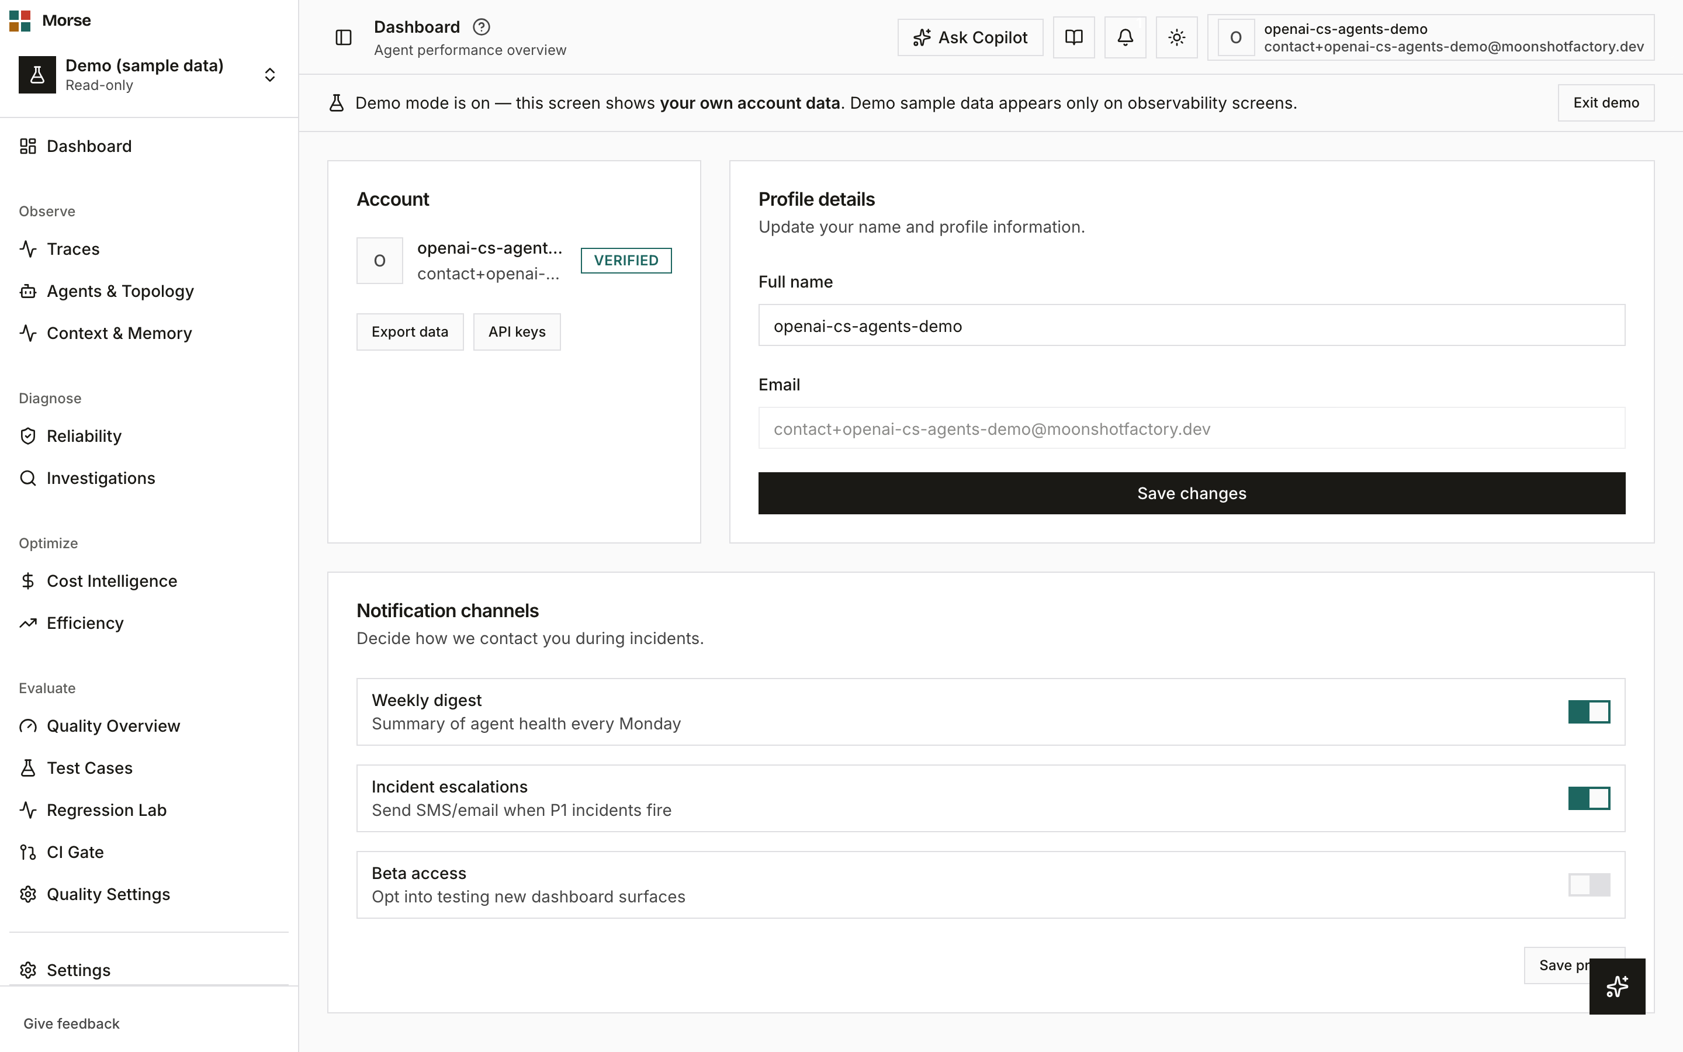Toggle the sidebar panel icon
Screen dimensions: 1683x1052
click(344, 37)
